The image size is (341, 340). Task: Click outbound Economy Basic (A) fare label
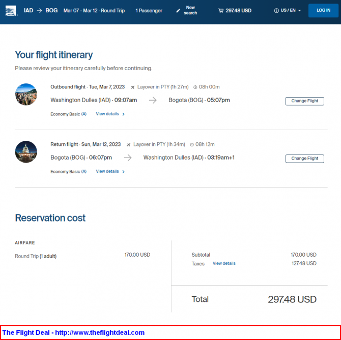click(69, 114)
